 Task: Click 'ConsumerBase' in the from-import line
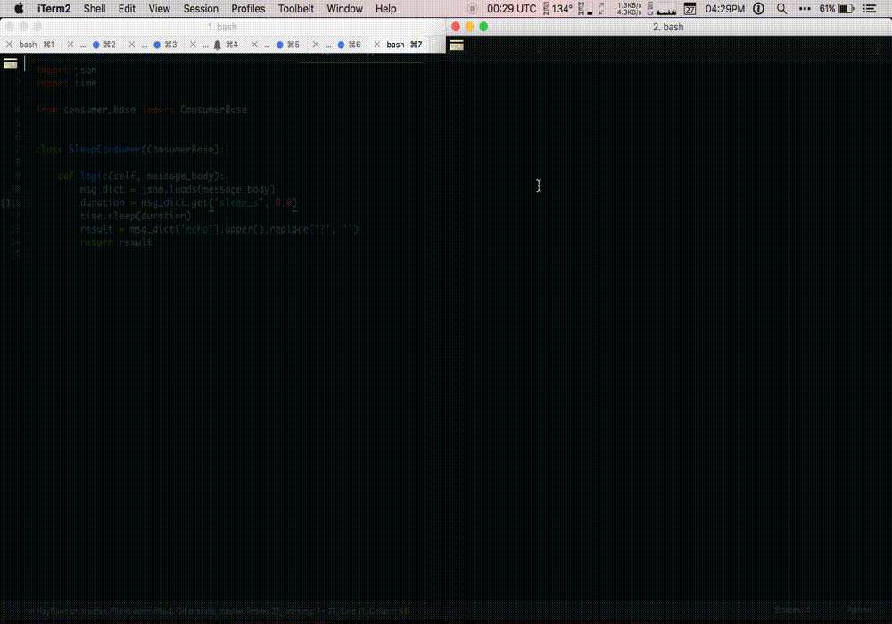[213, 110]
